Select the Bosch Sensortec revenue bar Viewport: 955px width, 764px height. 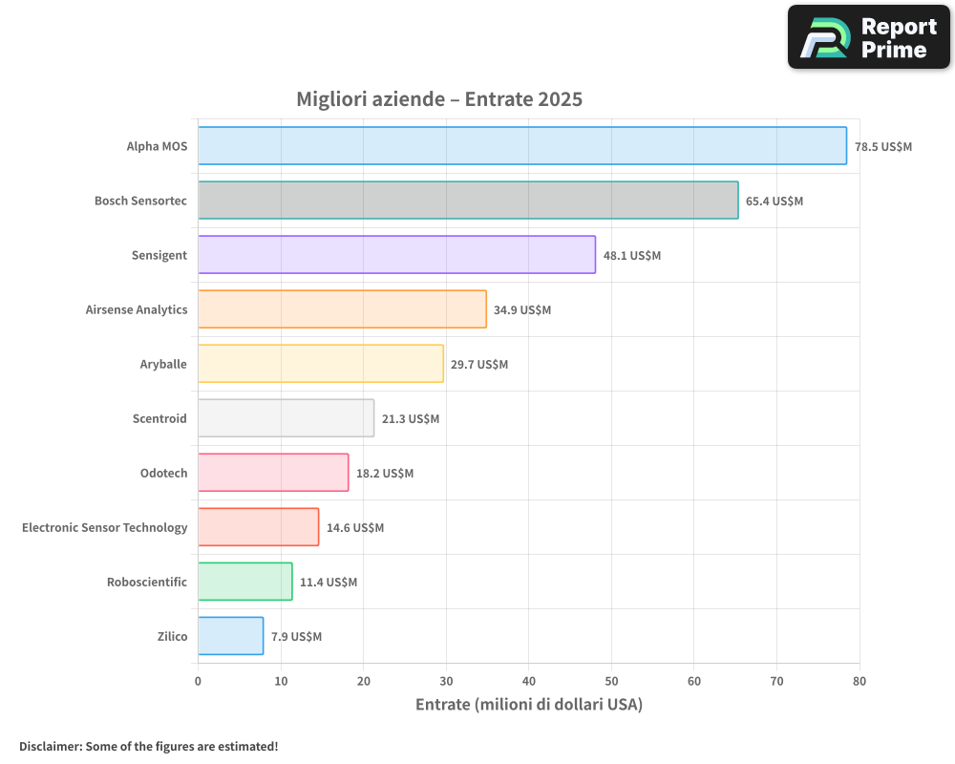pos(468,201)
